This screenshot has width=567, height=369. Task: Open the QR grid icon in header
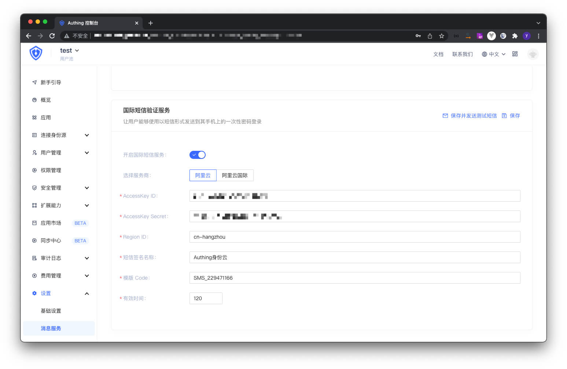[x=515, y=54]
